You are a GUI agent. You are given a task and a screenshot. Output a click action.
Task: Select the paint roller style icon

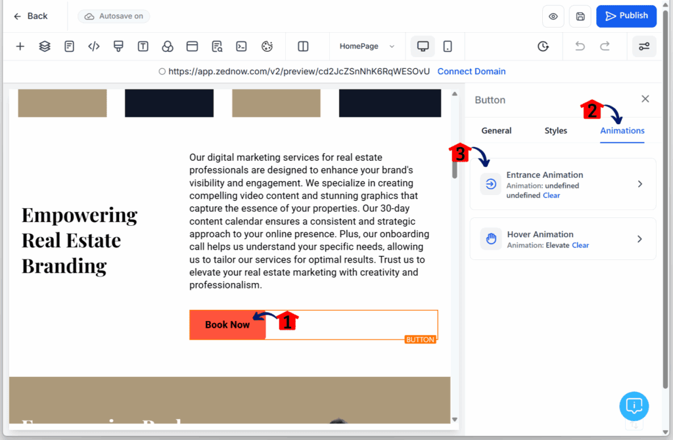(x=118, y=47)
